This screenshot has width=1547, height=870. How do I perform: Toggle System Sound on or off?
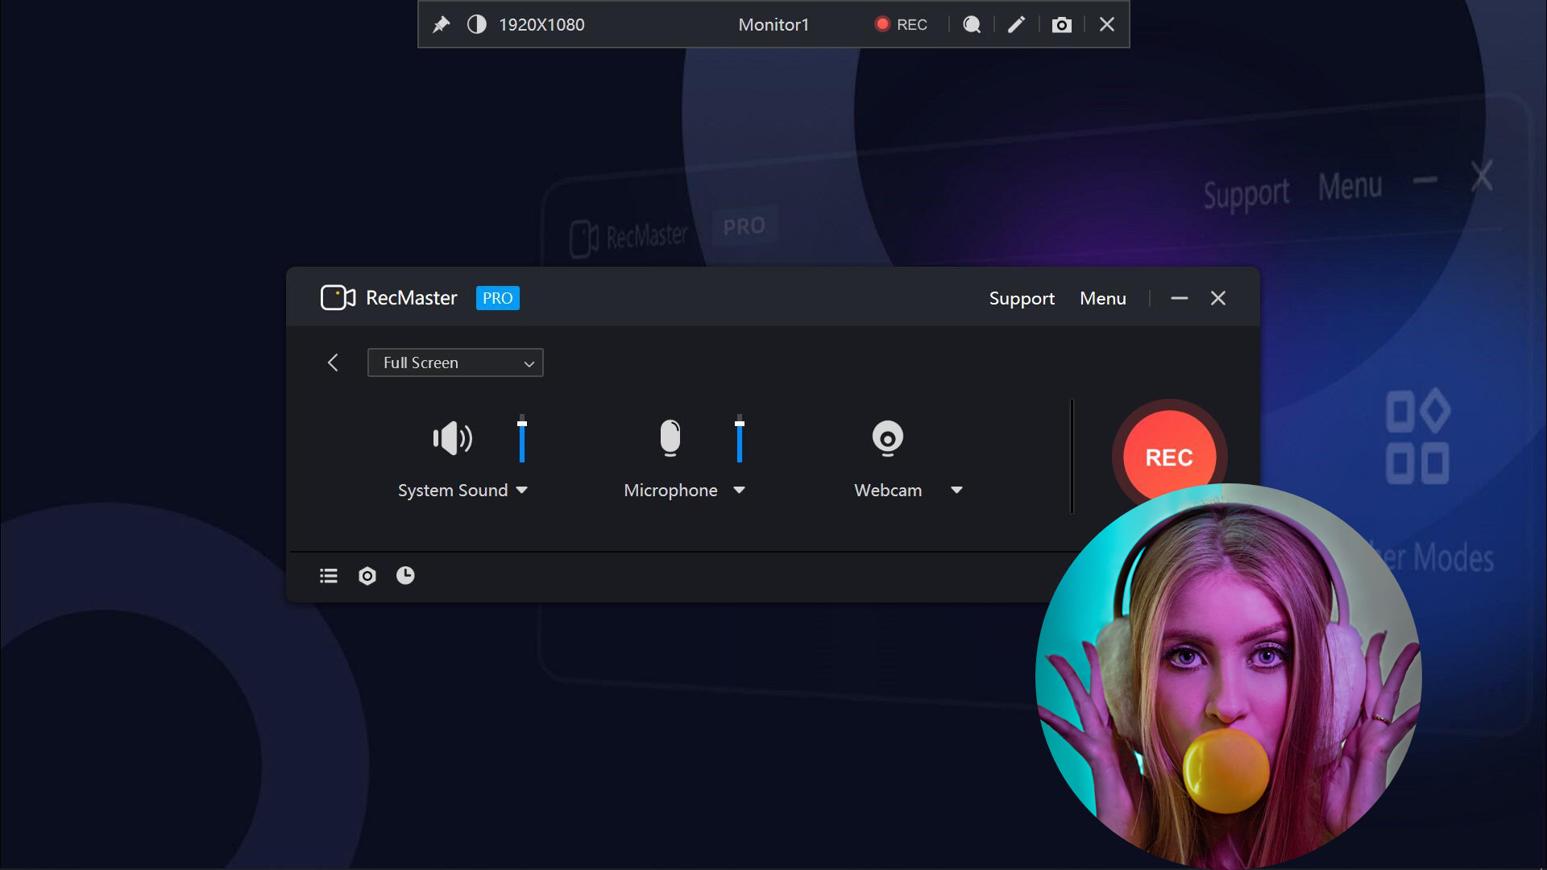(452, 438)
